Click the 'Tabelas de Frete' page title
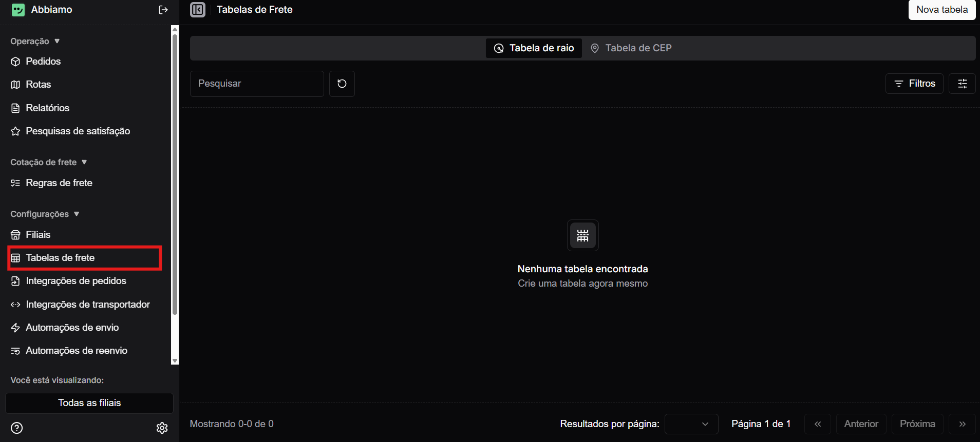Screen dimensions: 980x442 coord(255,10)
